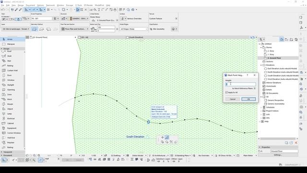Open the File menu
The height and width of the screenshot is (173, 307).
[2, 5]
